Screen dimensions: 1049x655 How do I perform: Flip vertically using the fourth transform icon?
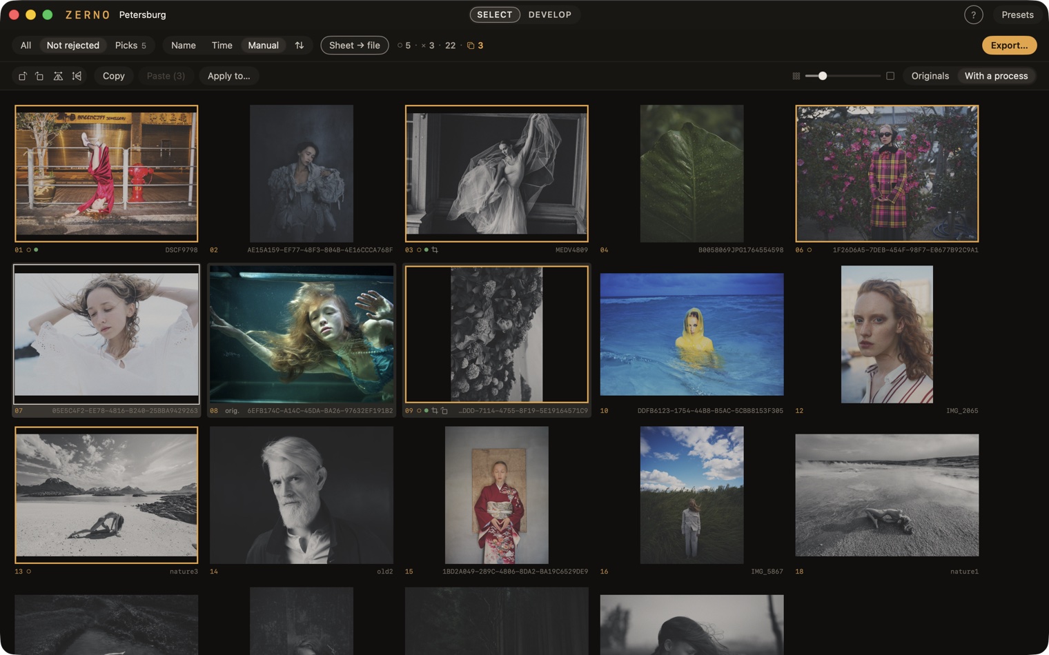coord(77,76)
